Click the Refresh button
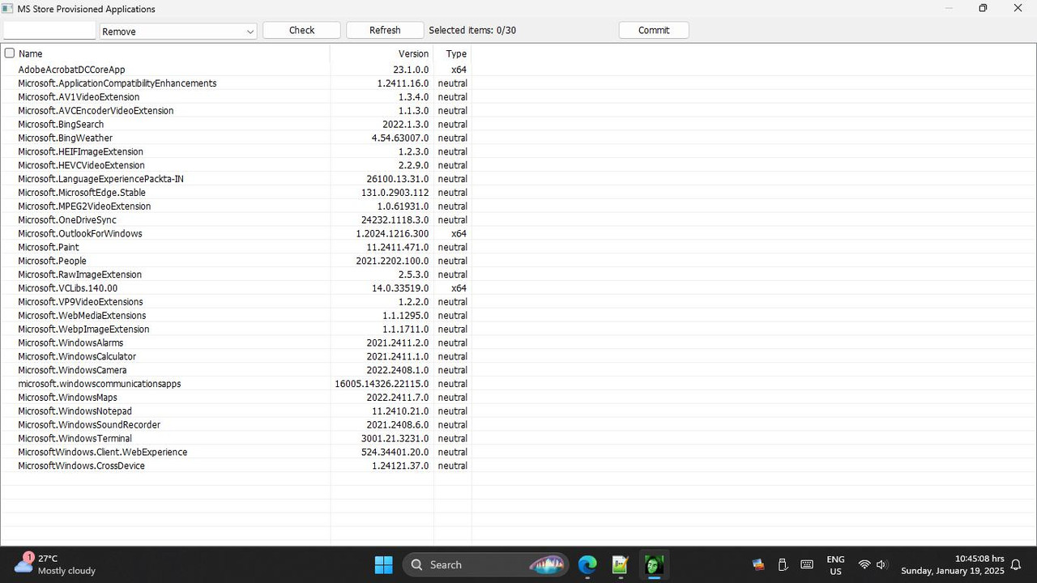This screenshot has height=583, width=1037. point(384,30)
